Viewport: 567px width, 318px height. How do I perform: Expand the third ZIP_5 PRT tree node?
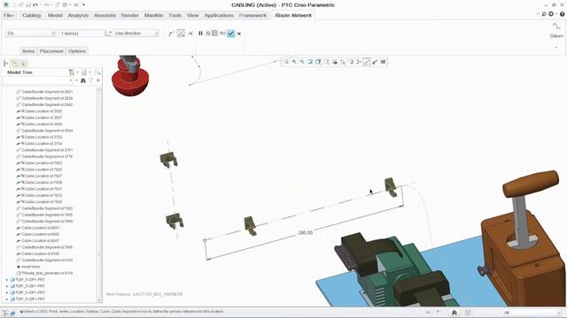tap(7, 292)
